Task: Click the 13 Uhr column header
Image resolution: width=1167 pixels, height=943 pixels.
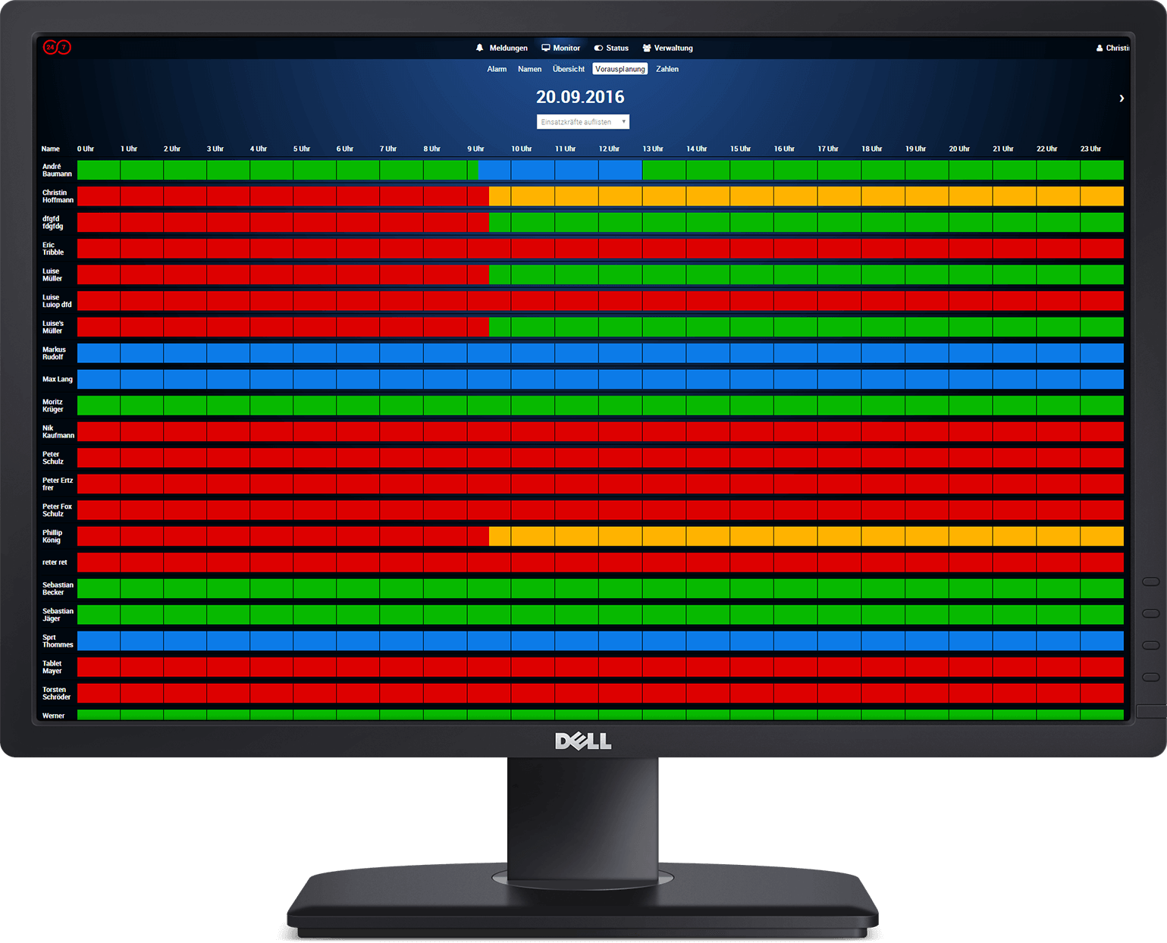Action: 653,149
